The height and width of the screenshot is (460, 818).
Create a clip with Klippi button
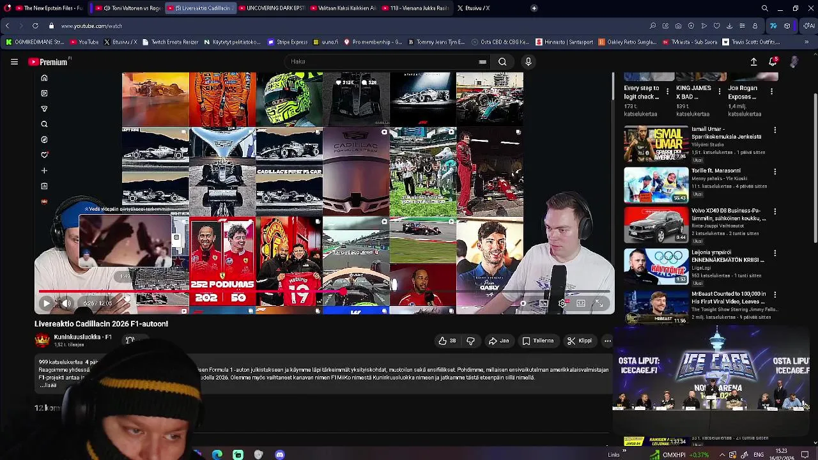(580, 341)
